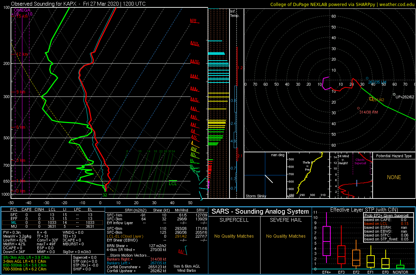Viewport: 416px width, 275px height.
Task: Click the 'UP=282/62' hodograph label
Action: (405, 97)
